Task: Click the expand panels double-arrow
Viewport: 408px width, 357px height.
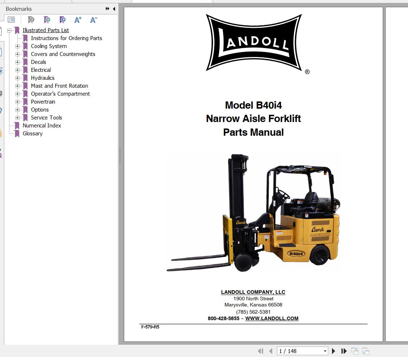Action: (x=107, y=8)
